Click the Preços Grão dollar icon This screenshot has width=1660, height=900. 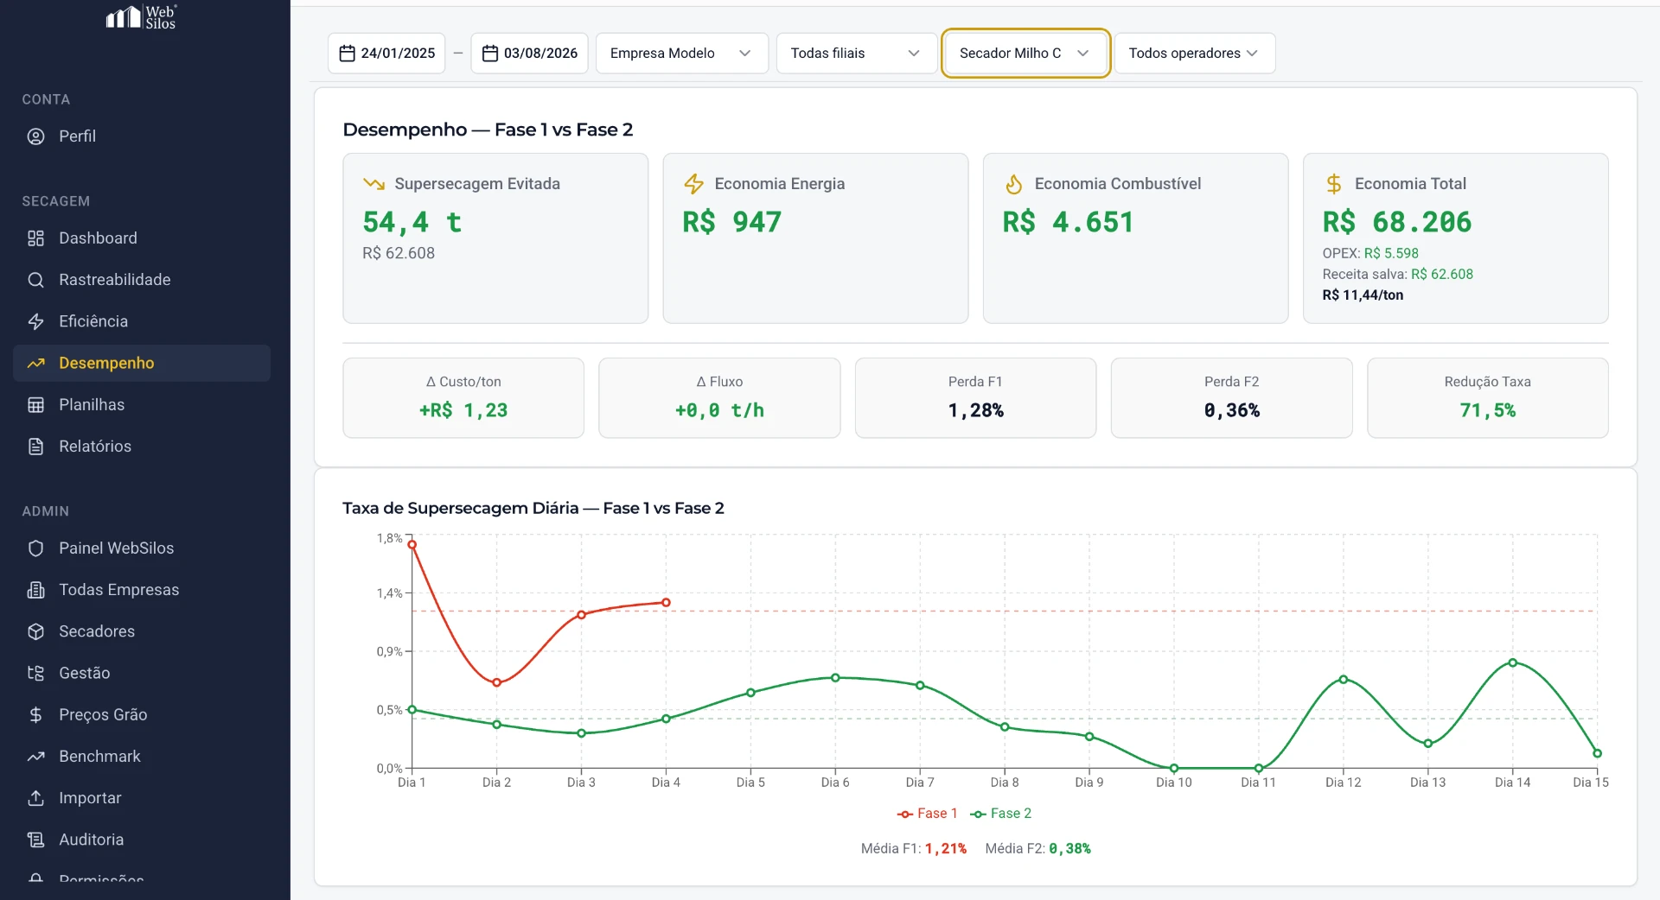[35, 715]
